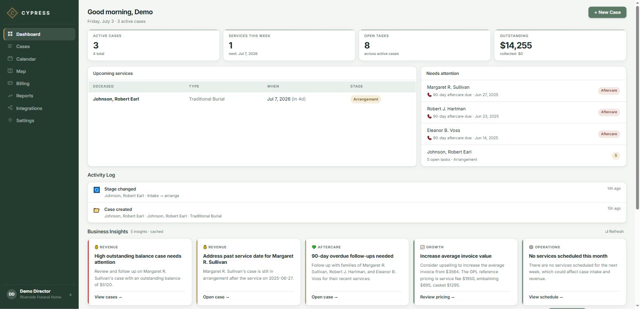The width and height of the screenshot is (640, 309).
Task: Click the Stage changed activity entry
Action: click(357, 192)
